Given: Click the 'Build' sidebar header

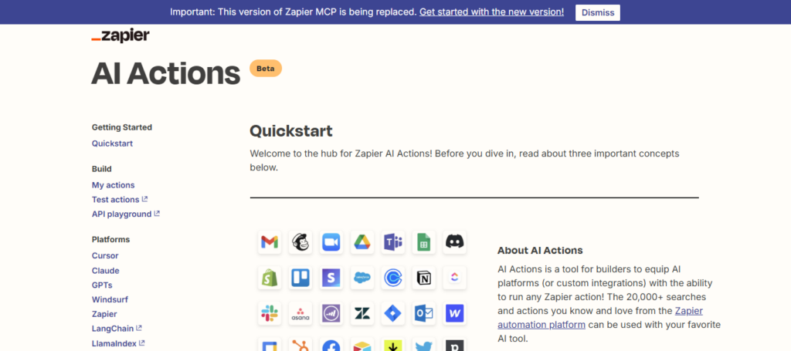Looking at the screenshot, I should tap(102, 169).
